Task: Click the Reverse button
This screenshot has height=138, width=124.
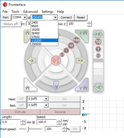Action: [x=60, y=112]
